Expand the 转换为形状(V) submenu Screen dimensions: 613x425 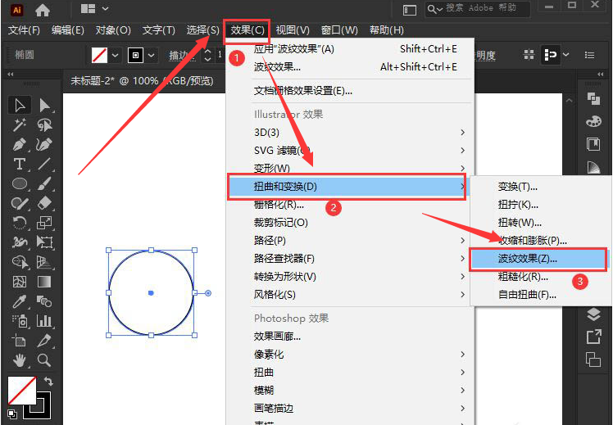coord(462,276)
